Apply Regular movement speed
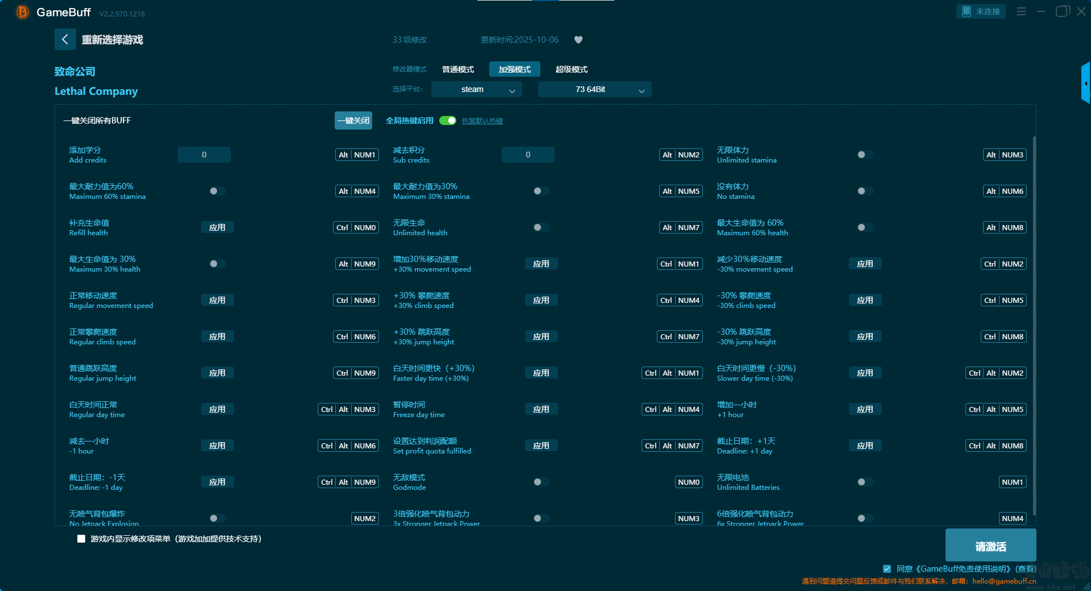The width and height of the screenshot is (1091, 591). pyautogui.click(x=218, y=300)
